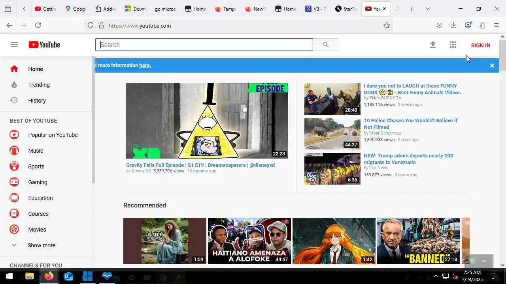Click the Popular on YouTube star icon
This screenshot has height=284, width=506.
click(14, 135)
